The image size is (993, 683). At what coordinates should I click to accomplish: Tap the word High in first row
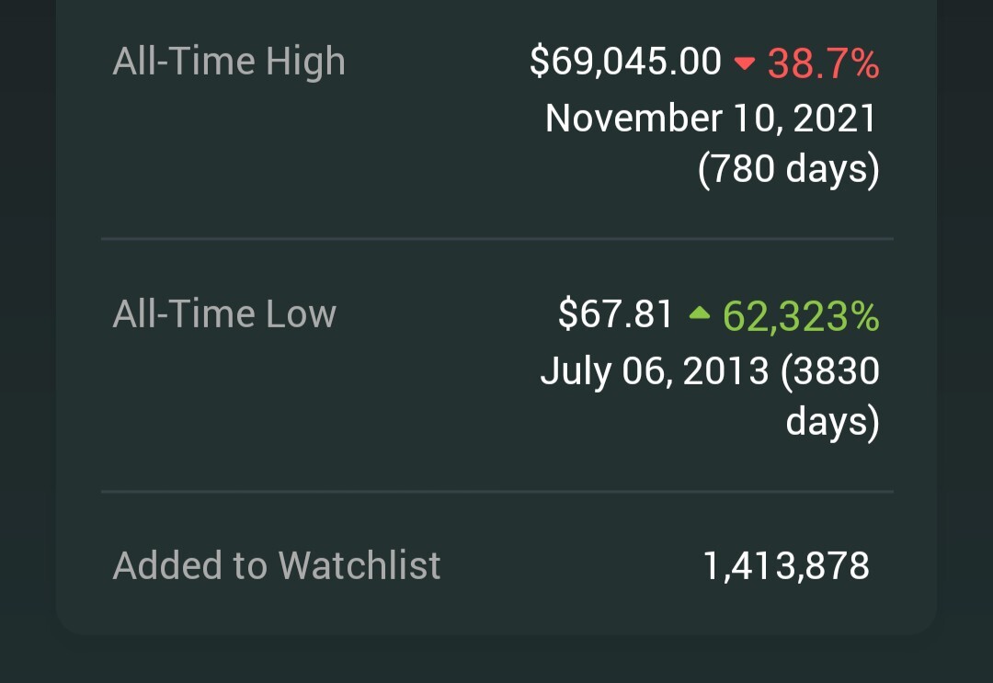(x=305, y=63)
